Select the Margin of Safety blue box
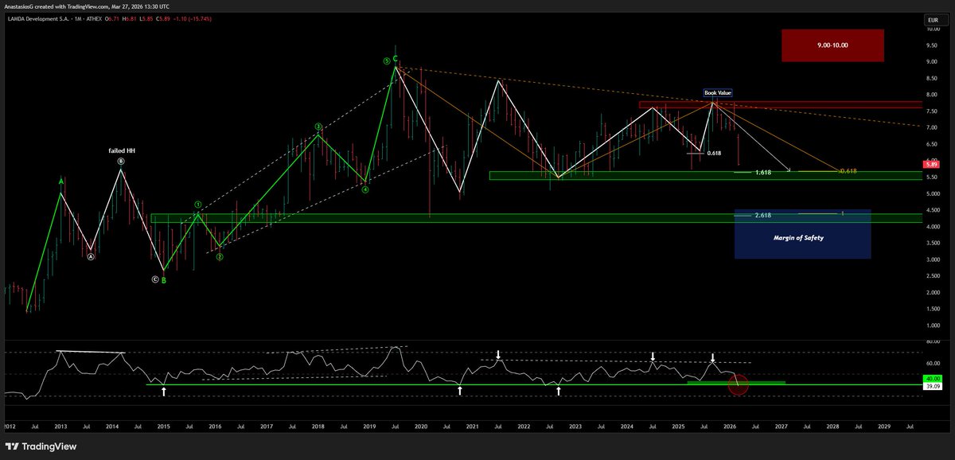The width and height of the screenshot is (955, 460). [802, 234]
